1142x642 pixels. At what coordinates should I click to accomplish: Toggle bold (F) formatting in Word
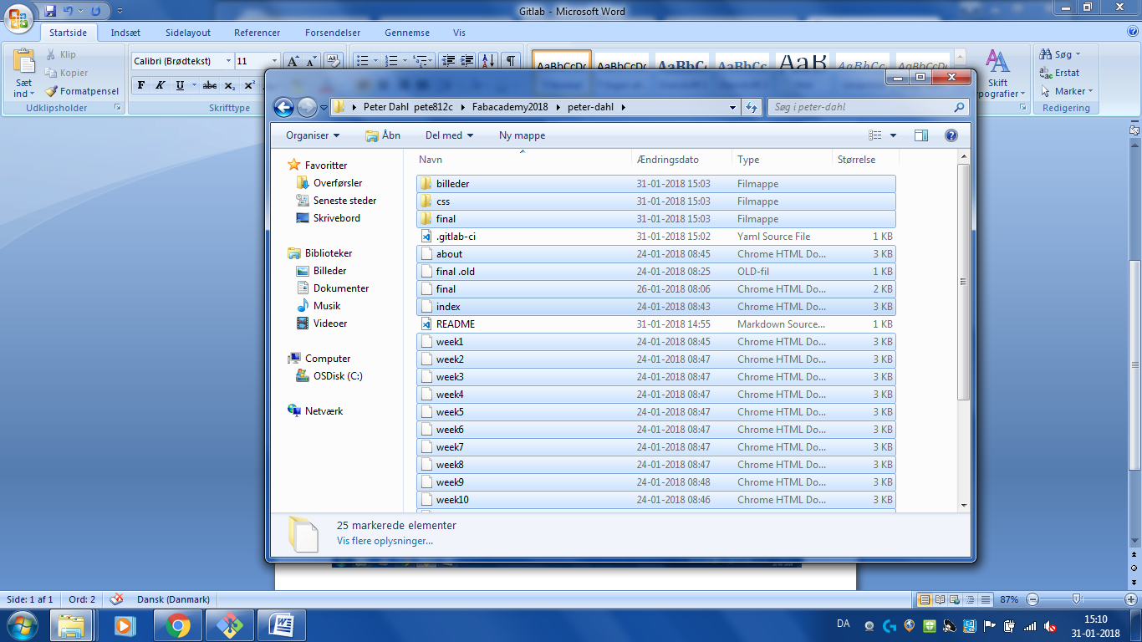(140, 85)
